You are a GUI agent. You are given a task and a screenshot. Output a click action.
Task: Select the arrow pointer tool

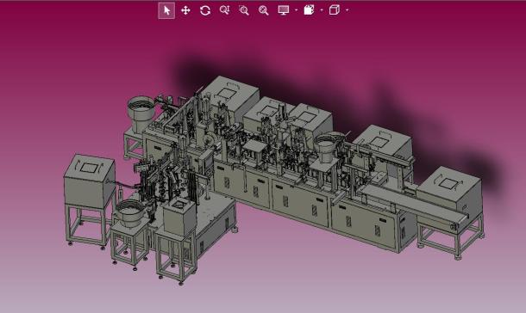(166, 10)
